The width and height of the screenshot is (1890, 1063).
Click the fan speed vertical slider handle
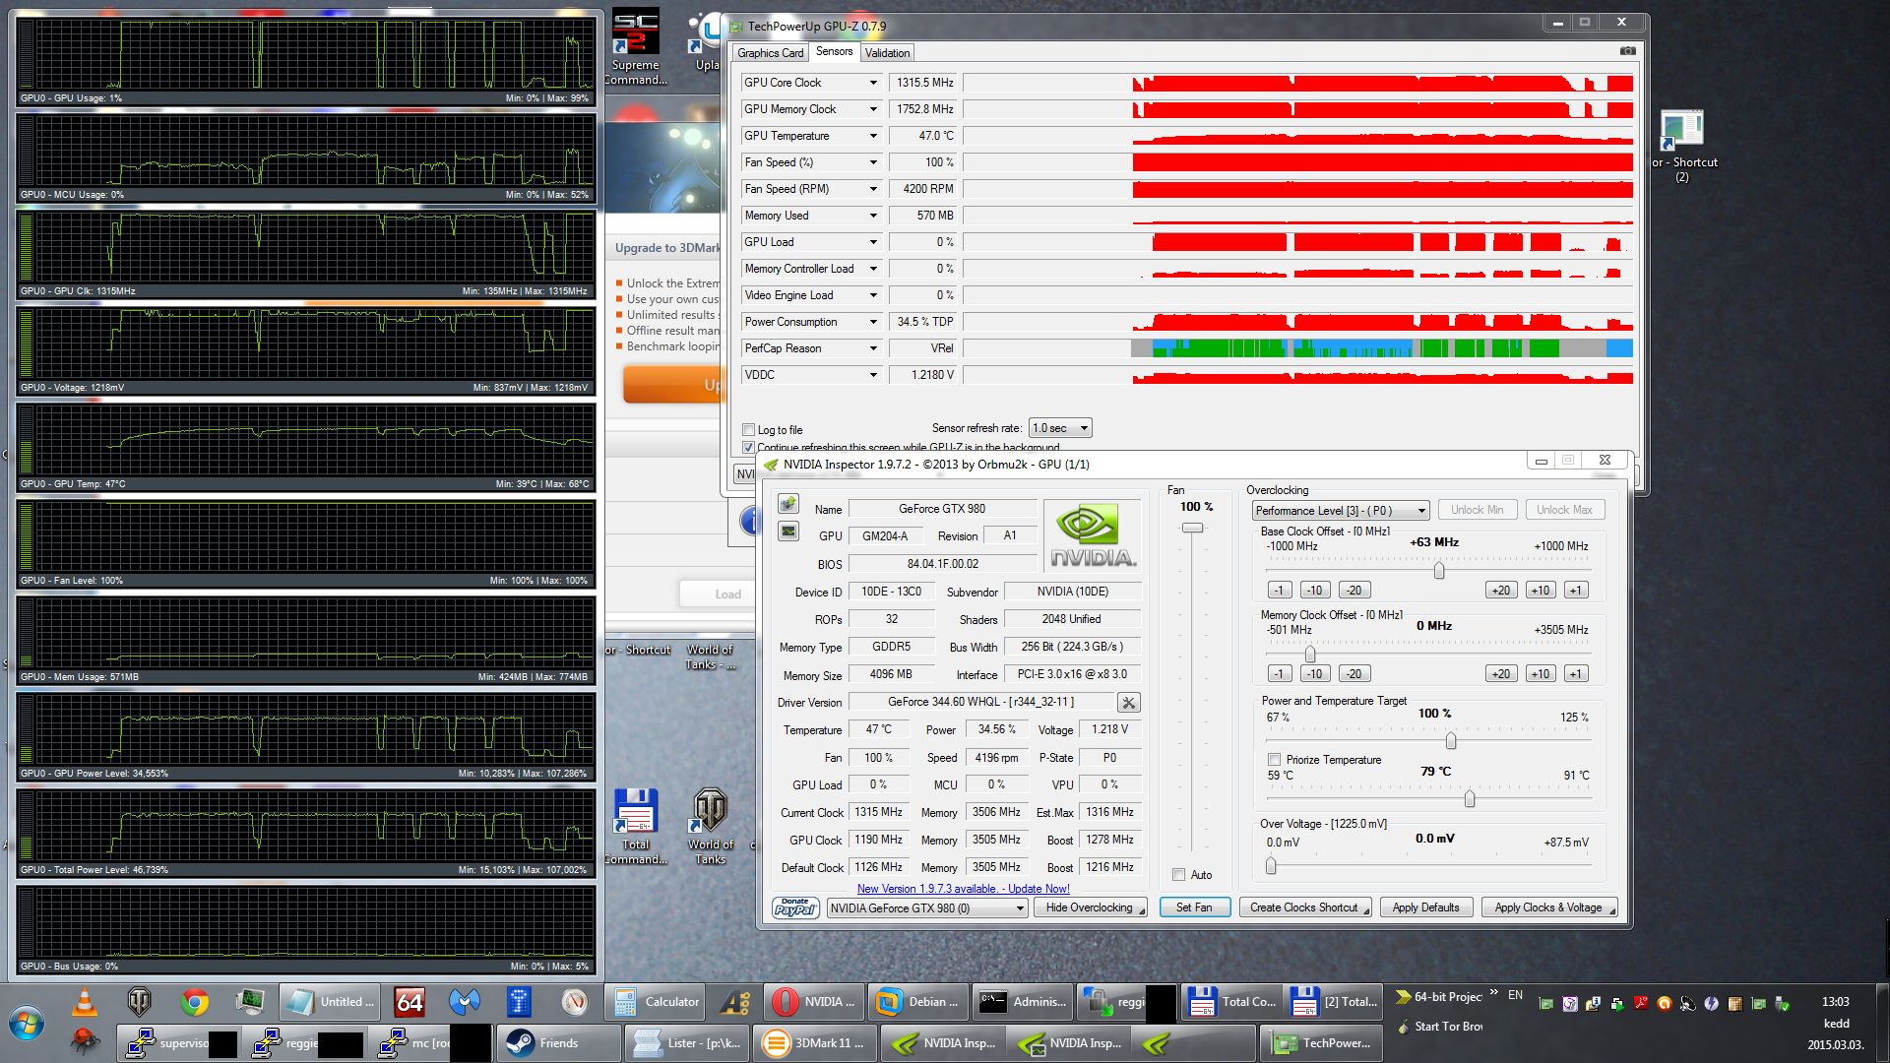(x=1192, y=529)
